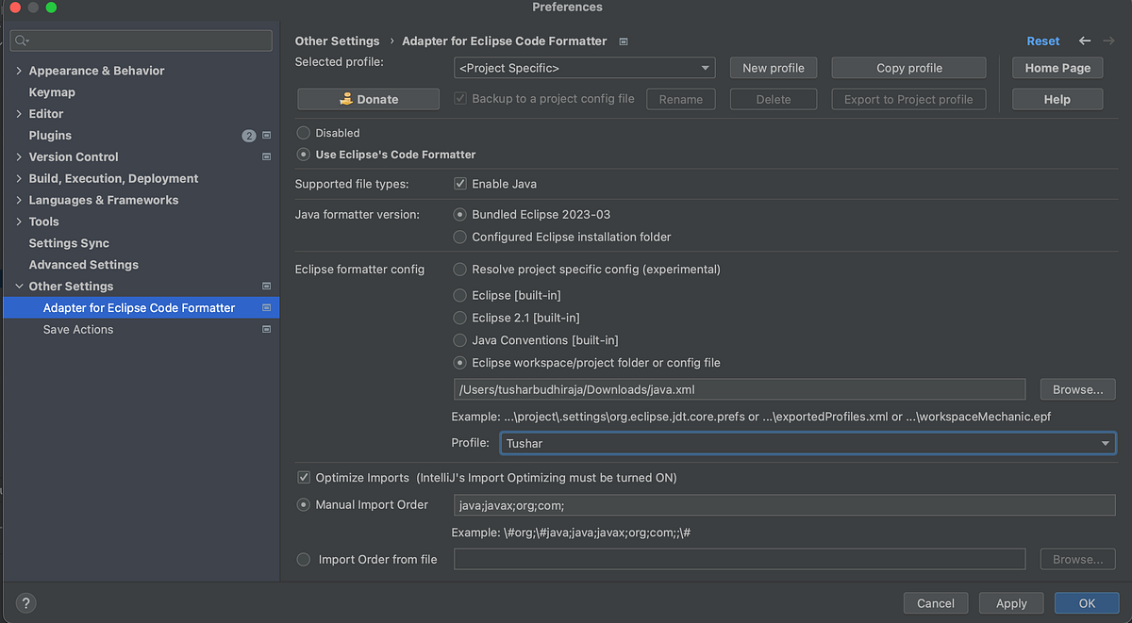This screenshot has width=1132, height=623.
Task: Uncheck the Enable Java checkbox
Action: tap(459, 184)
